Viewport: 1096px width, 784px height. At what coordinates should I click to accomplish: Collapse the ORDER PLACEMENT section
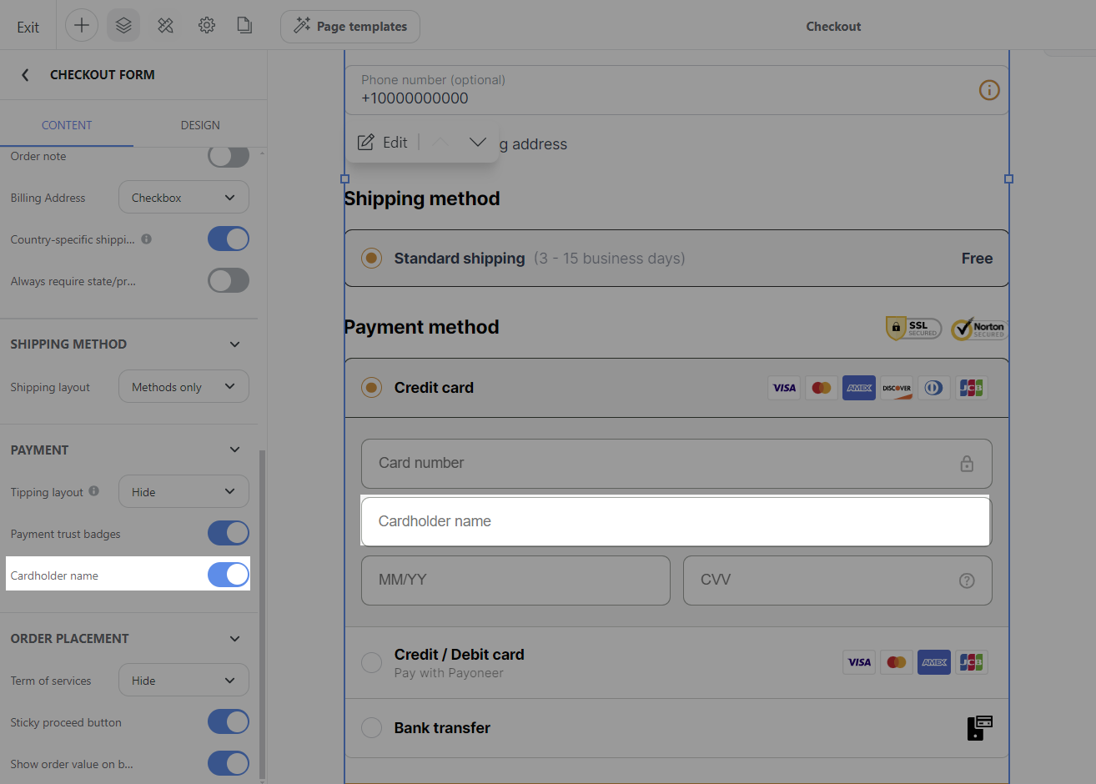point(234,639)
